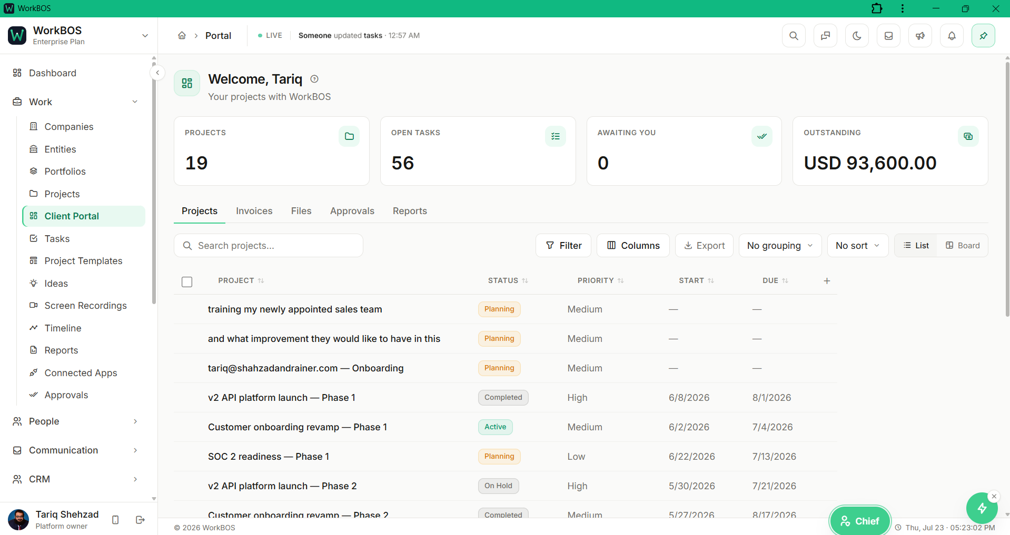The height and width of the screenshot is (535, 1010).
Task: Switch to List view
Action: point(916,246)
